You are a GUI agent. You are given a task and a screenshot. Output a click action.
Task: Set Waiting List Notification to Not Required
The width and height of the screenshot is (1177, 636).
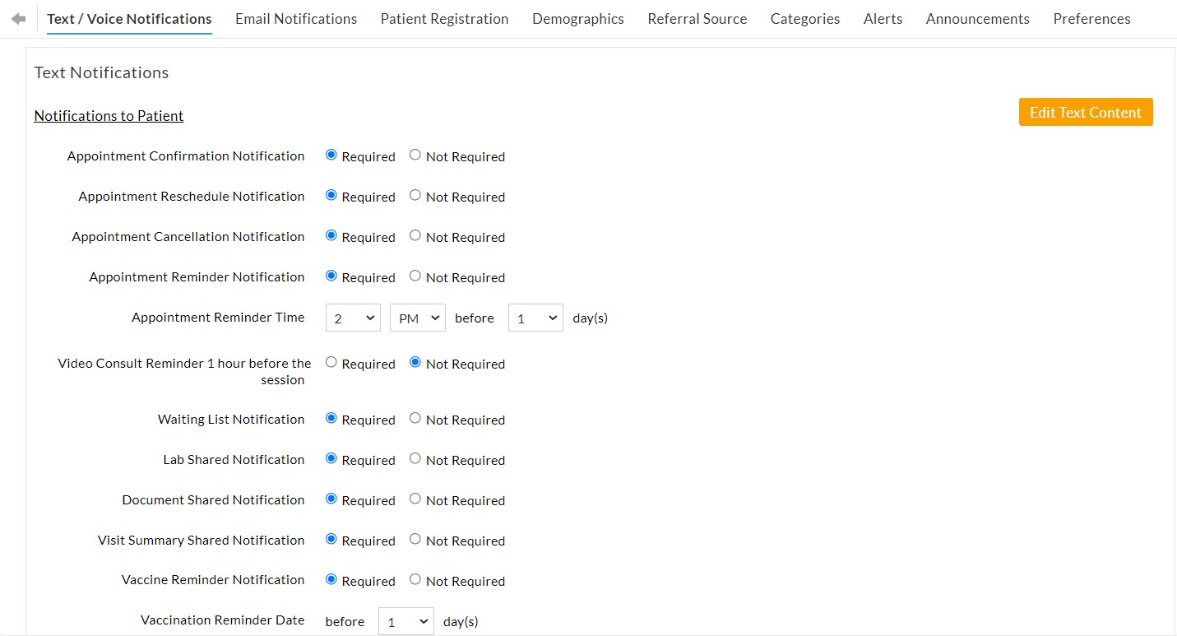point(415,417)
